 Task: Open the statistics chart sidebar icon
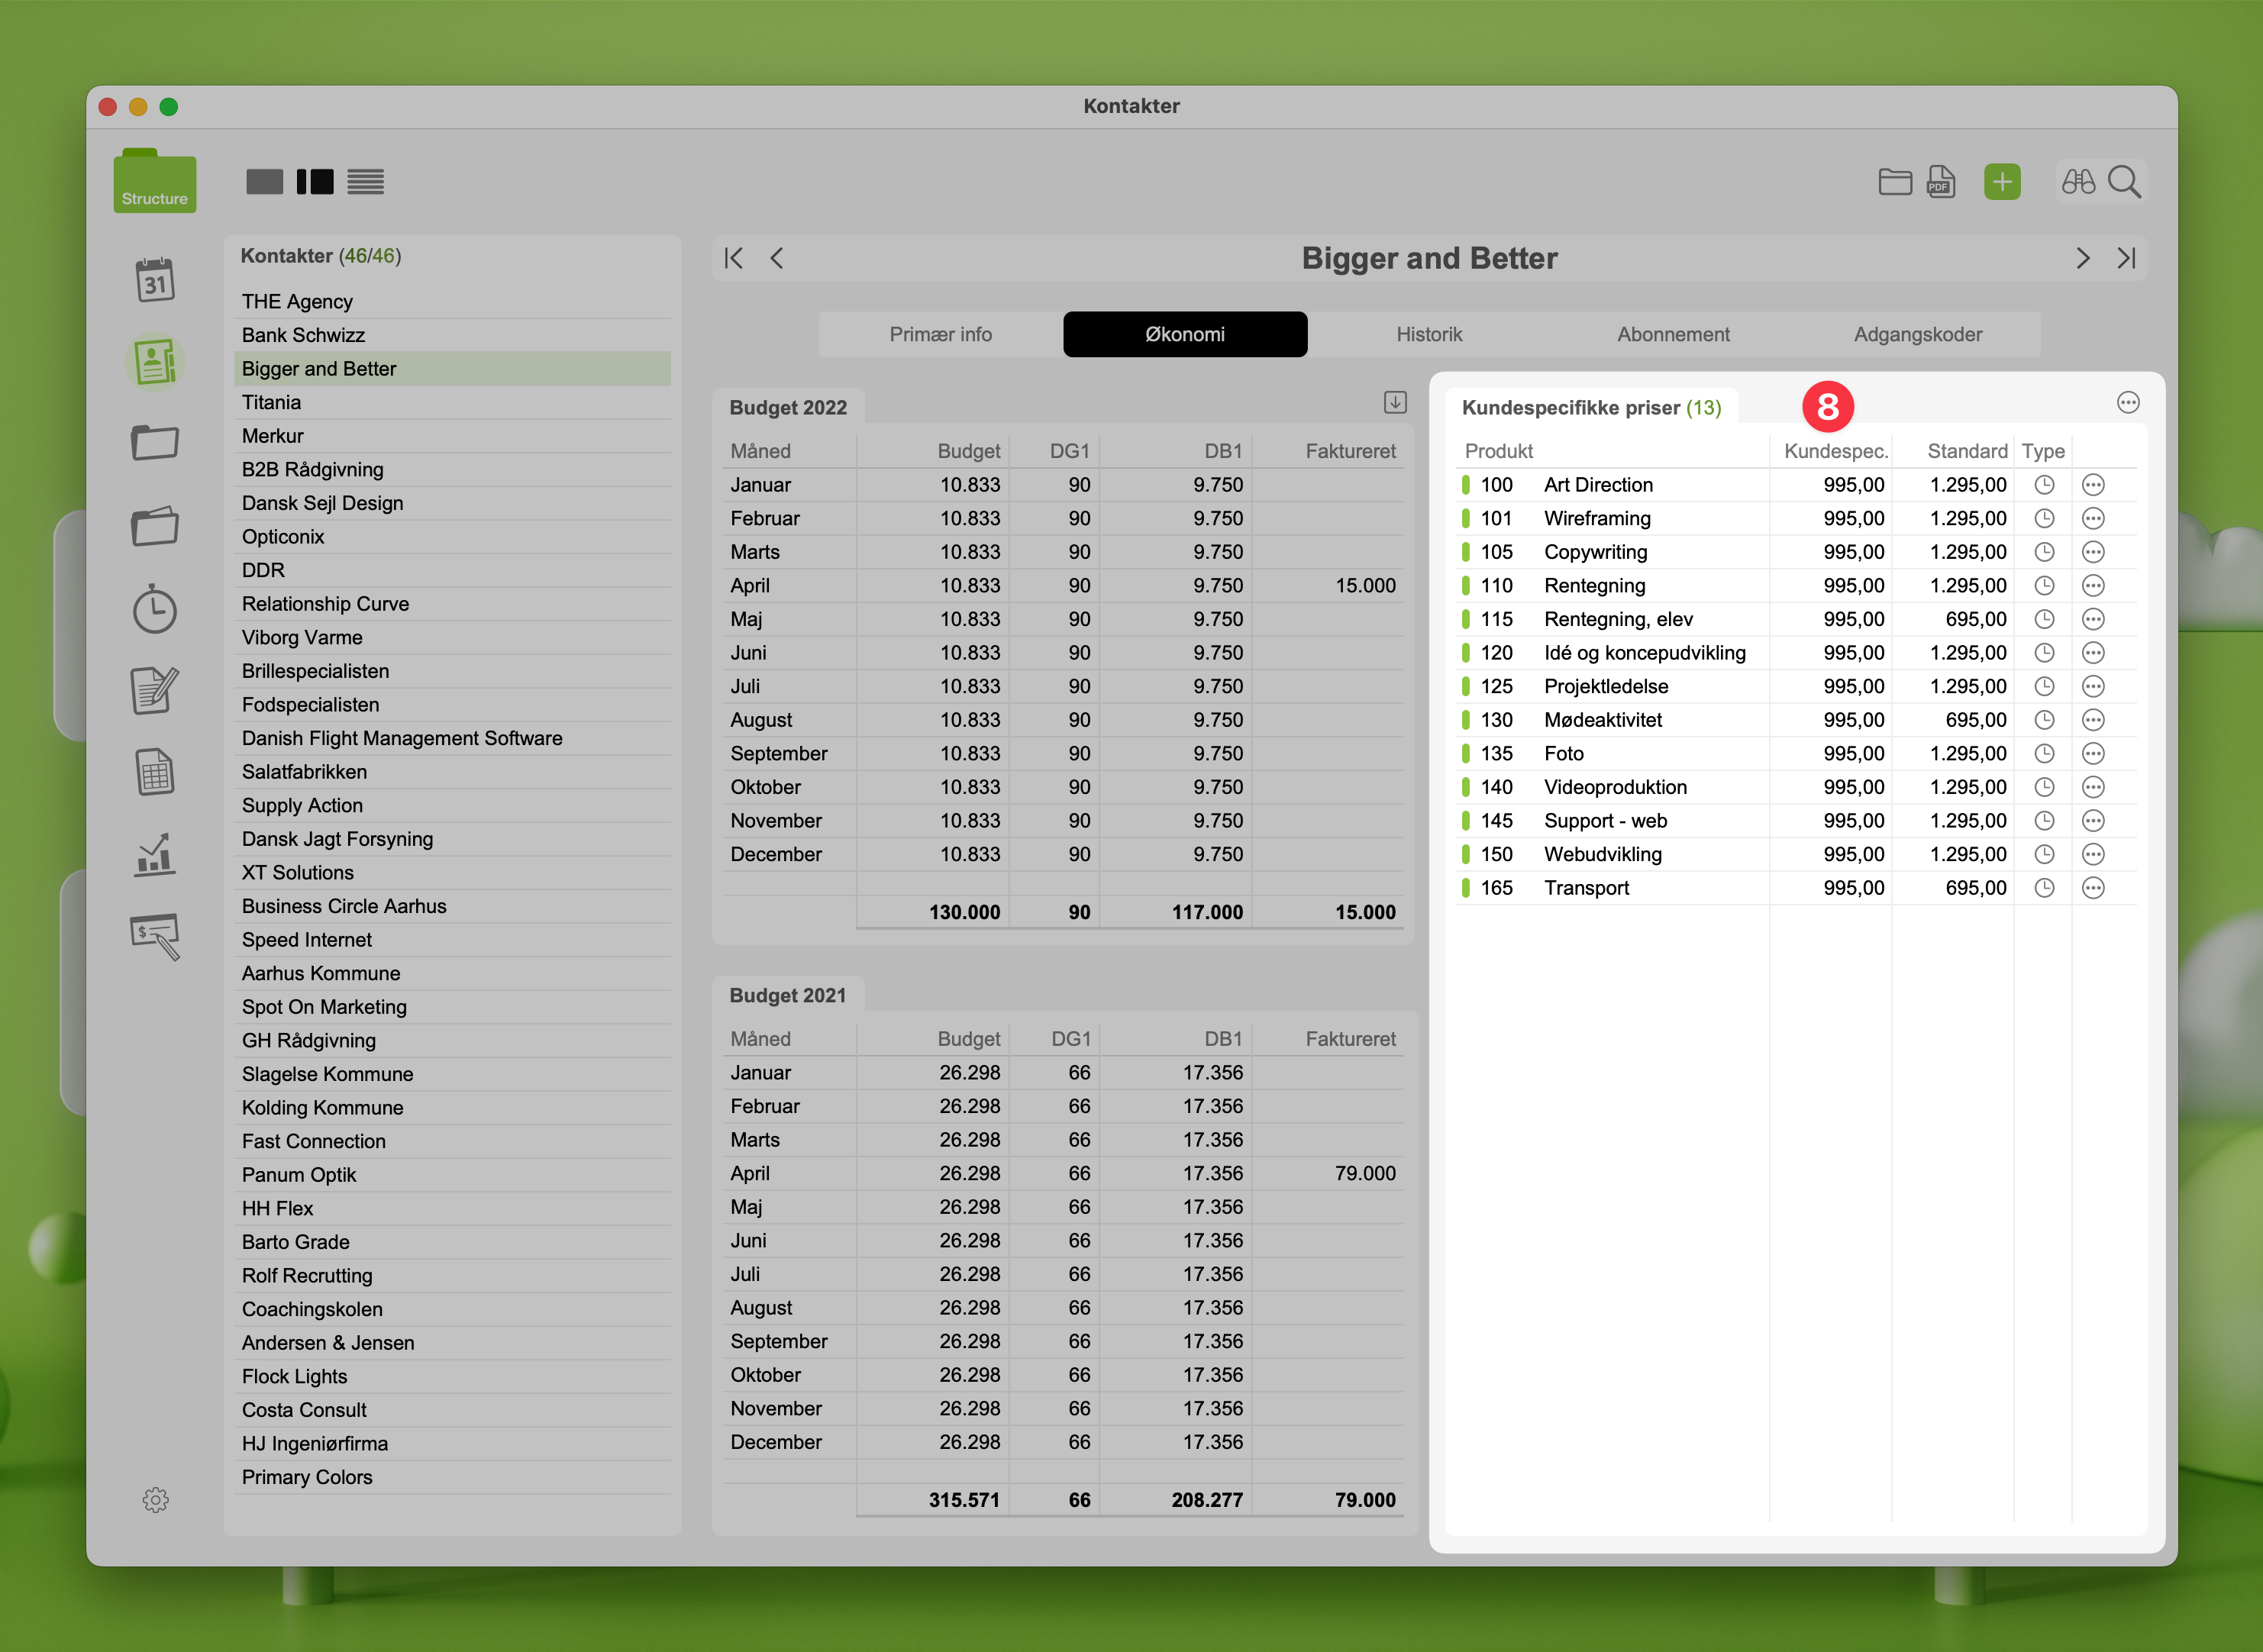155,855
